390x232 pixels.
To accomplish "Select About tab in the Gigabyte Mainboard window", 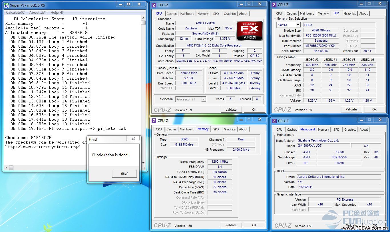I will (364, 130).
